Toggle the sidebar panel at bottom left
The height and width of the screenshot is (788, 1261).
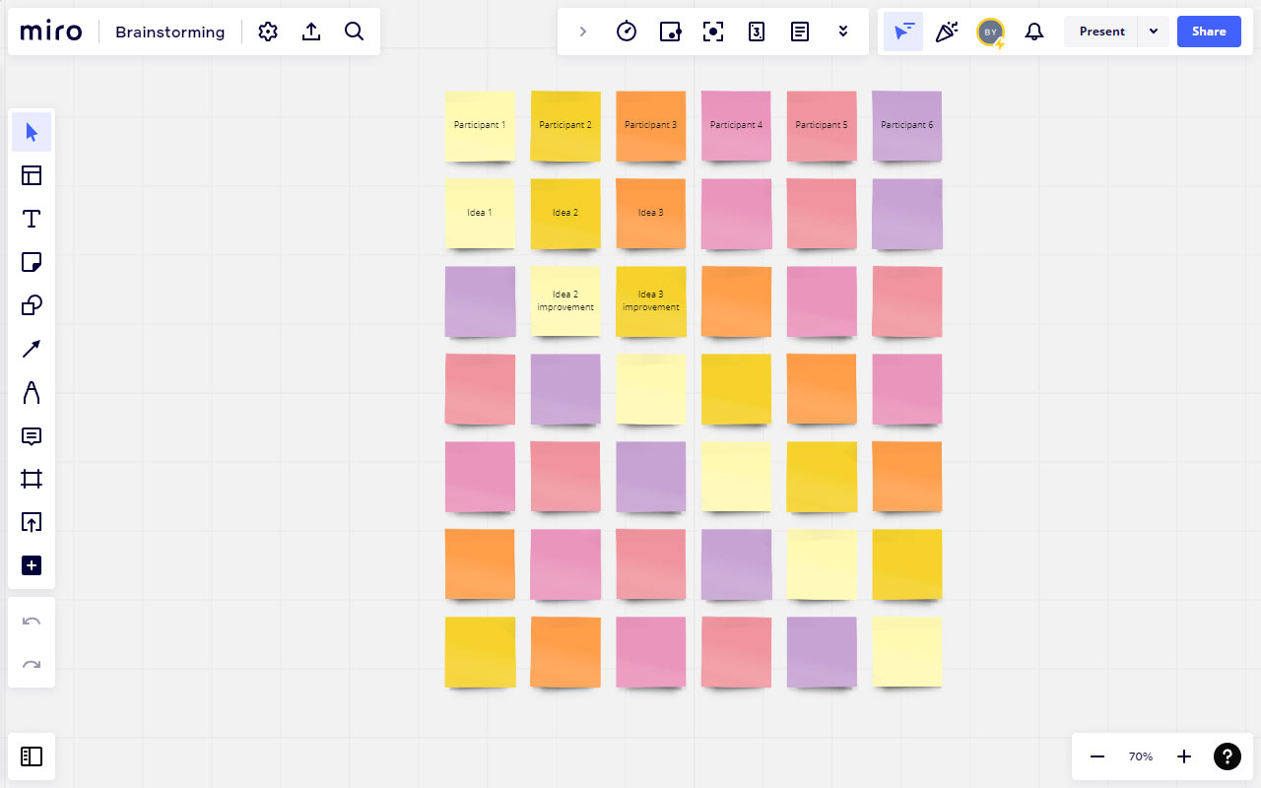coord(32,756)
